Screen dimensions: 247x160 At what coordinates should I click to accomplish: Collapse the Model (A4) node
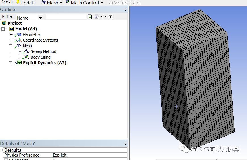coord(3,29)
